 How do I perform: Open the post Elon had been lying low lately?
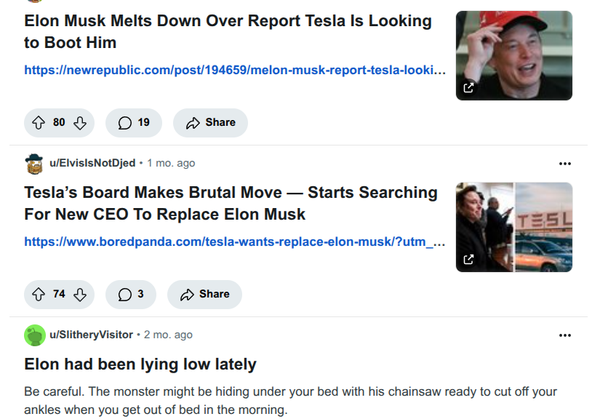click(x=140, y=364)
